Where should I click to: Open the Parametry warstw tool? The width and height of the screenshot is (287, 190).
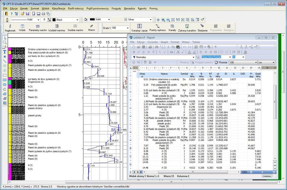38,28
